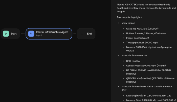Click the blue Agent cursor icon
The height and width of the screenshot is (102, 177).
click(31, 33)
